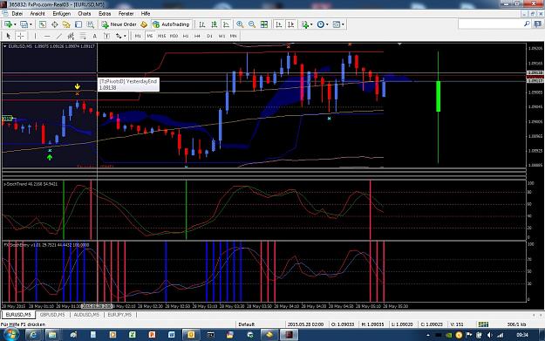Click the search magnifier icon
The height and width of the screenshot is (341, 545).
(527, 24)
